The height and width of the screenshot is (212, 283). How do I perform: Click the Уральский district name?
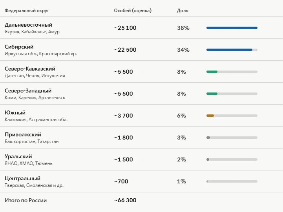[18, 156]
